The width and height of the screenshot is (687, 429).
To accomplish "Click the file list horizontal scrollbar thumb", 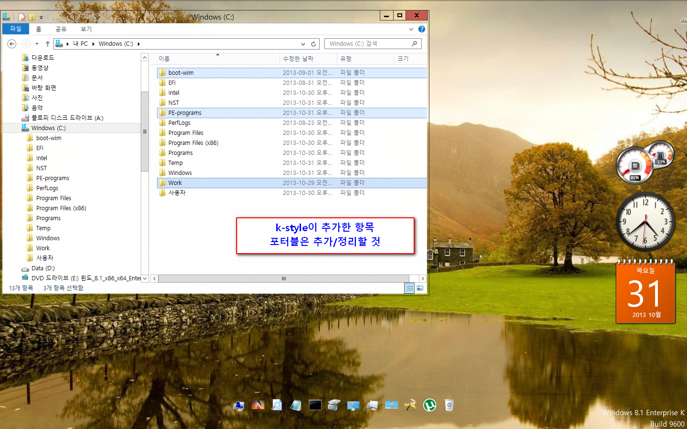I will click(284, 279).
